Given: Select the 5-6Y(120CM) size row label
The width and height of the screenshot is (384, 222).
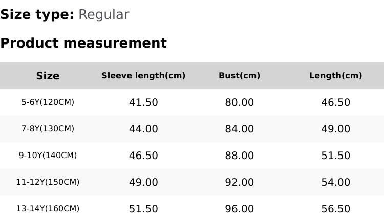Looking at the screenshot, I should (48, 102).
